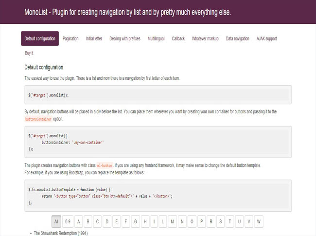Click The Shawshank Redemption (1994) list item

point(61,233)
